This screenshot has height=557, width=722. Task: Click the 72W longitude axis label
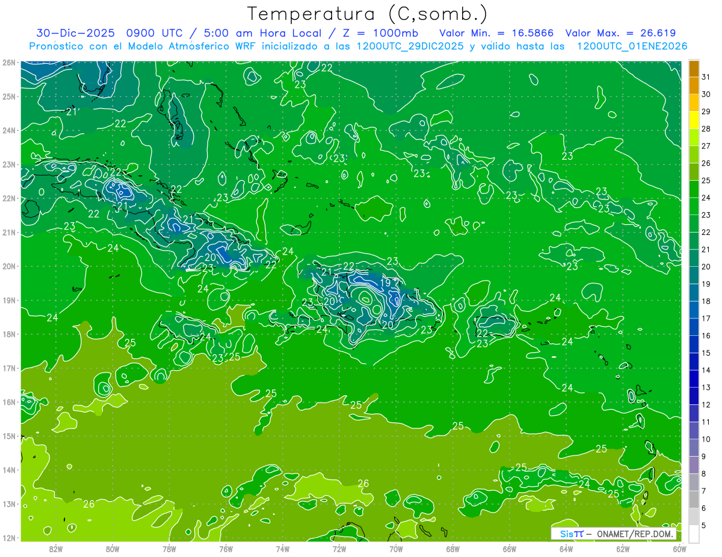pos(339,549)
